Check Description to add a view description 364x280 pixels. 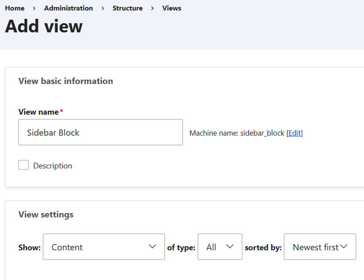tap(23, 165)
